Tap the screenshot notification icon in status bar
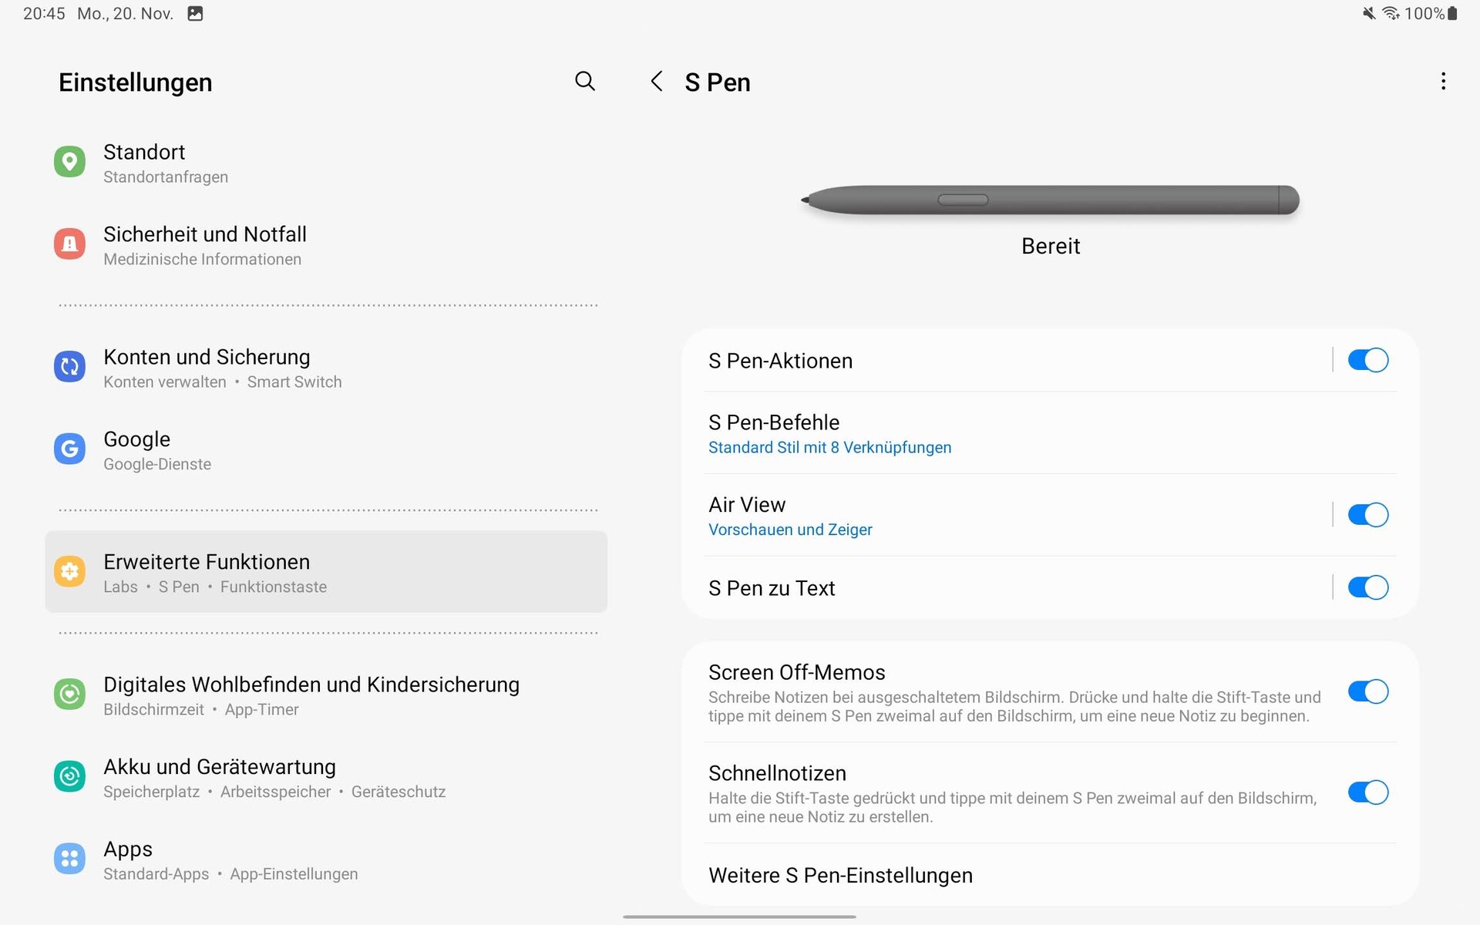The image size is (1480, 925). 195,14
